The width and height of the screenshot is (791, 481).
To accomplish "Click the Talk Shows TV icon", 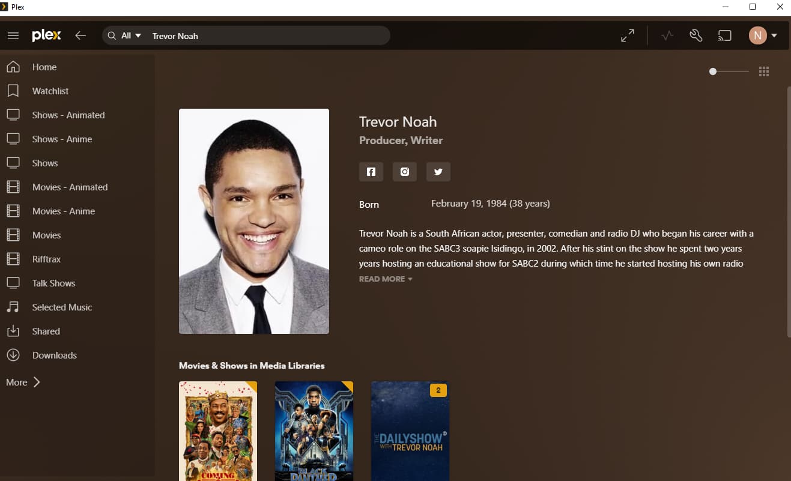I will 13,283.
